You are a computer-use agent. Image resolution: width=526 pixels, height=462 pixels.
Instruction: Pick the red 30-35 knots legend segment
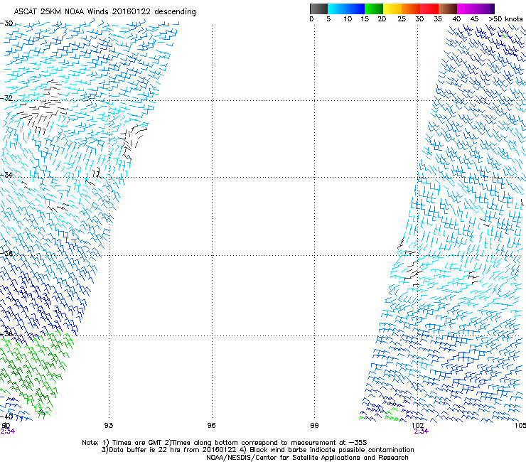tap(429, 9)
